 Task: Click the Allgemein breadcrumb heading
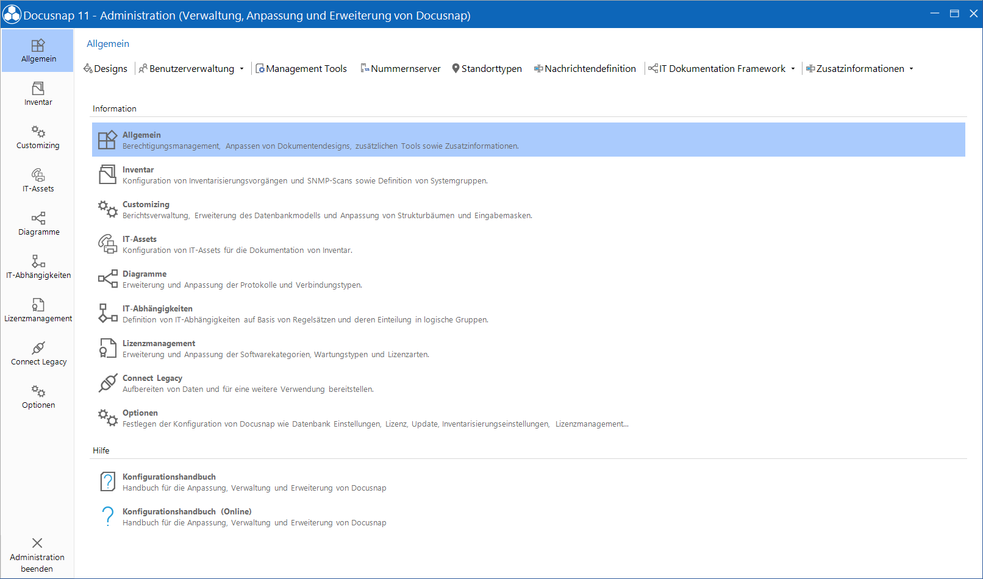pyautogui.click(x=108, y=44)
